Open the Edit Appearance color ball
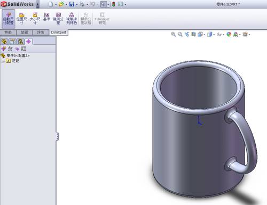Image resolution: width=267 pixels, height=205 pixels. pyautogui.click(x=229, y=34)
